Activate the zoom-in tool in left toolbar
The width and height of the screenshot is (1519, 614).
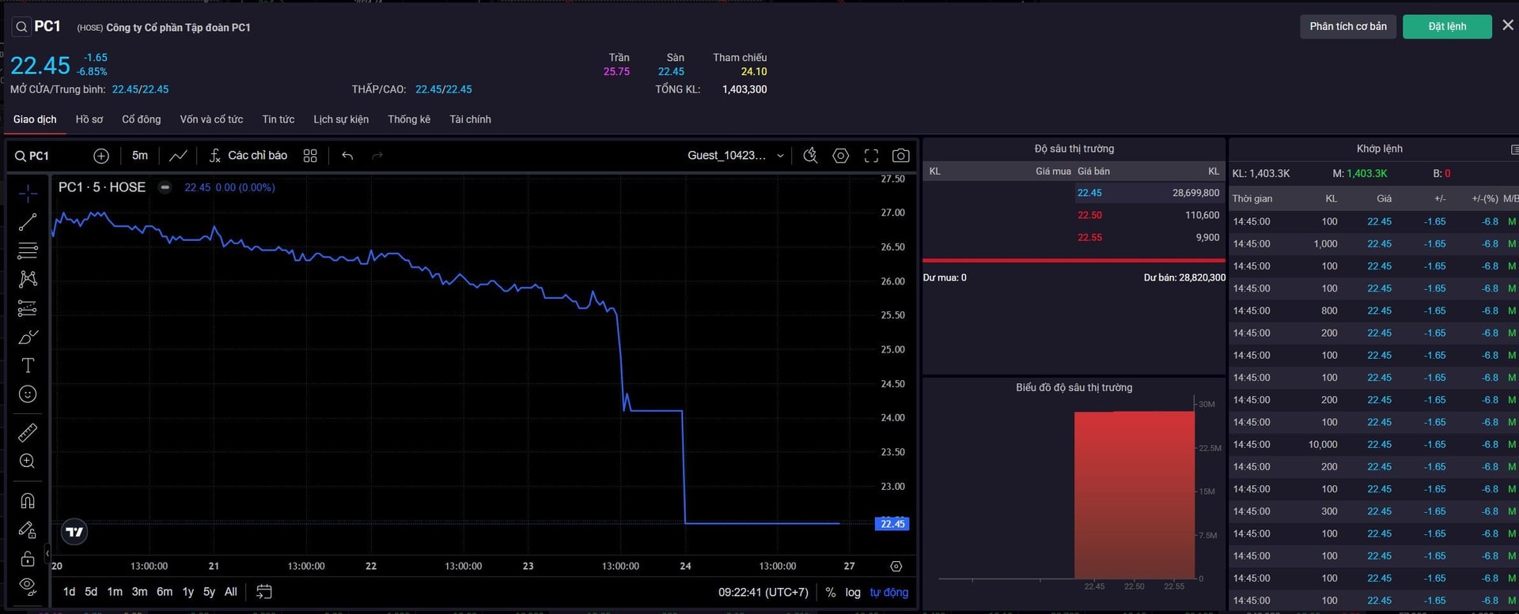coord(28,461)
